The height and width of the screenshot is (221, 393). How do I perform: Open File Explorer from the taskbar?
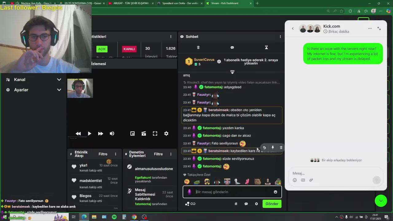[x=94, y=217]
